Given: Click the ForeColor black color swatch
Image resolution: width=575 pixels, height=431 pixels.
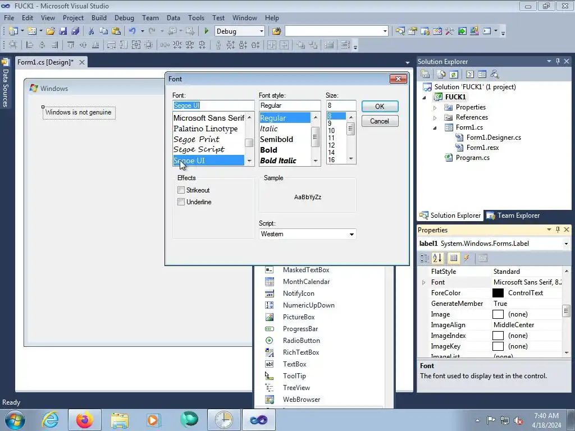Looking at the screenshot, I should (498, 293).
